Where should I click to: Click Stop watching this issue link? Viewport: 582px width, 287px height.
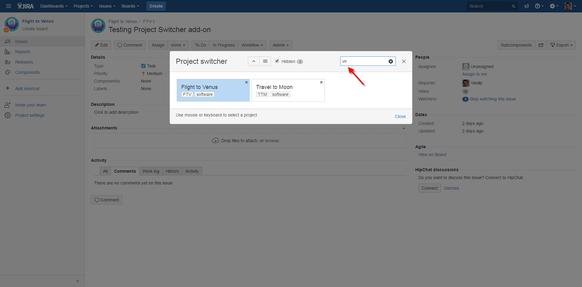coord(493,99)
